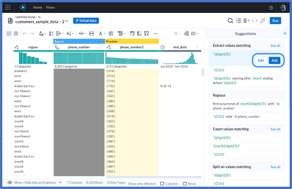Open the apps grid launcher icon
Image resolution: width=292 pixels, height=189 pixels.
point(8,7)
